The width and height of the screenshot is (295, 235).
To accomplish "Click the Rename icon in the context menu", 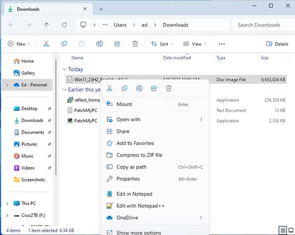I will (139, 88).
